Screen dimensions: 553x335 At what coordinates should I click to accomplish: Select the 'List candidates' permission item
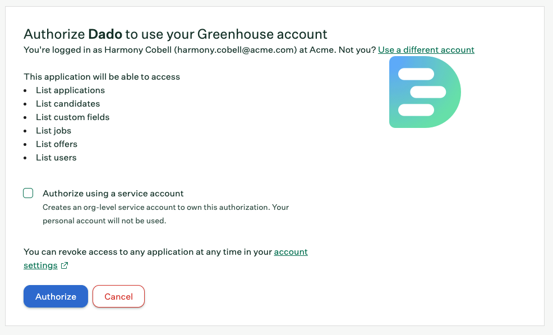[x=68, y=104]
